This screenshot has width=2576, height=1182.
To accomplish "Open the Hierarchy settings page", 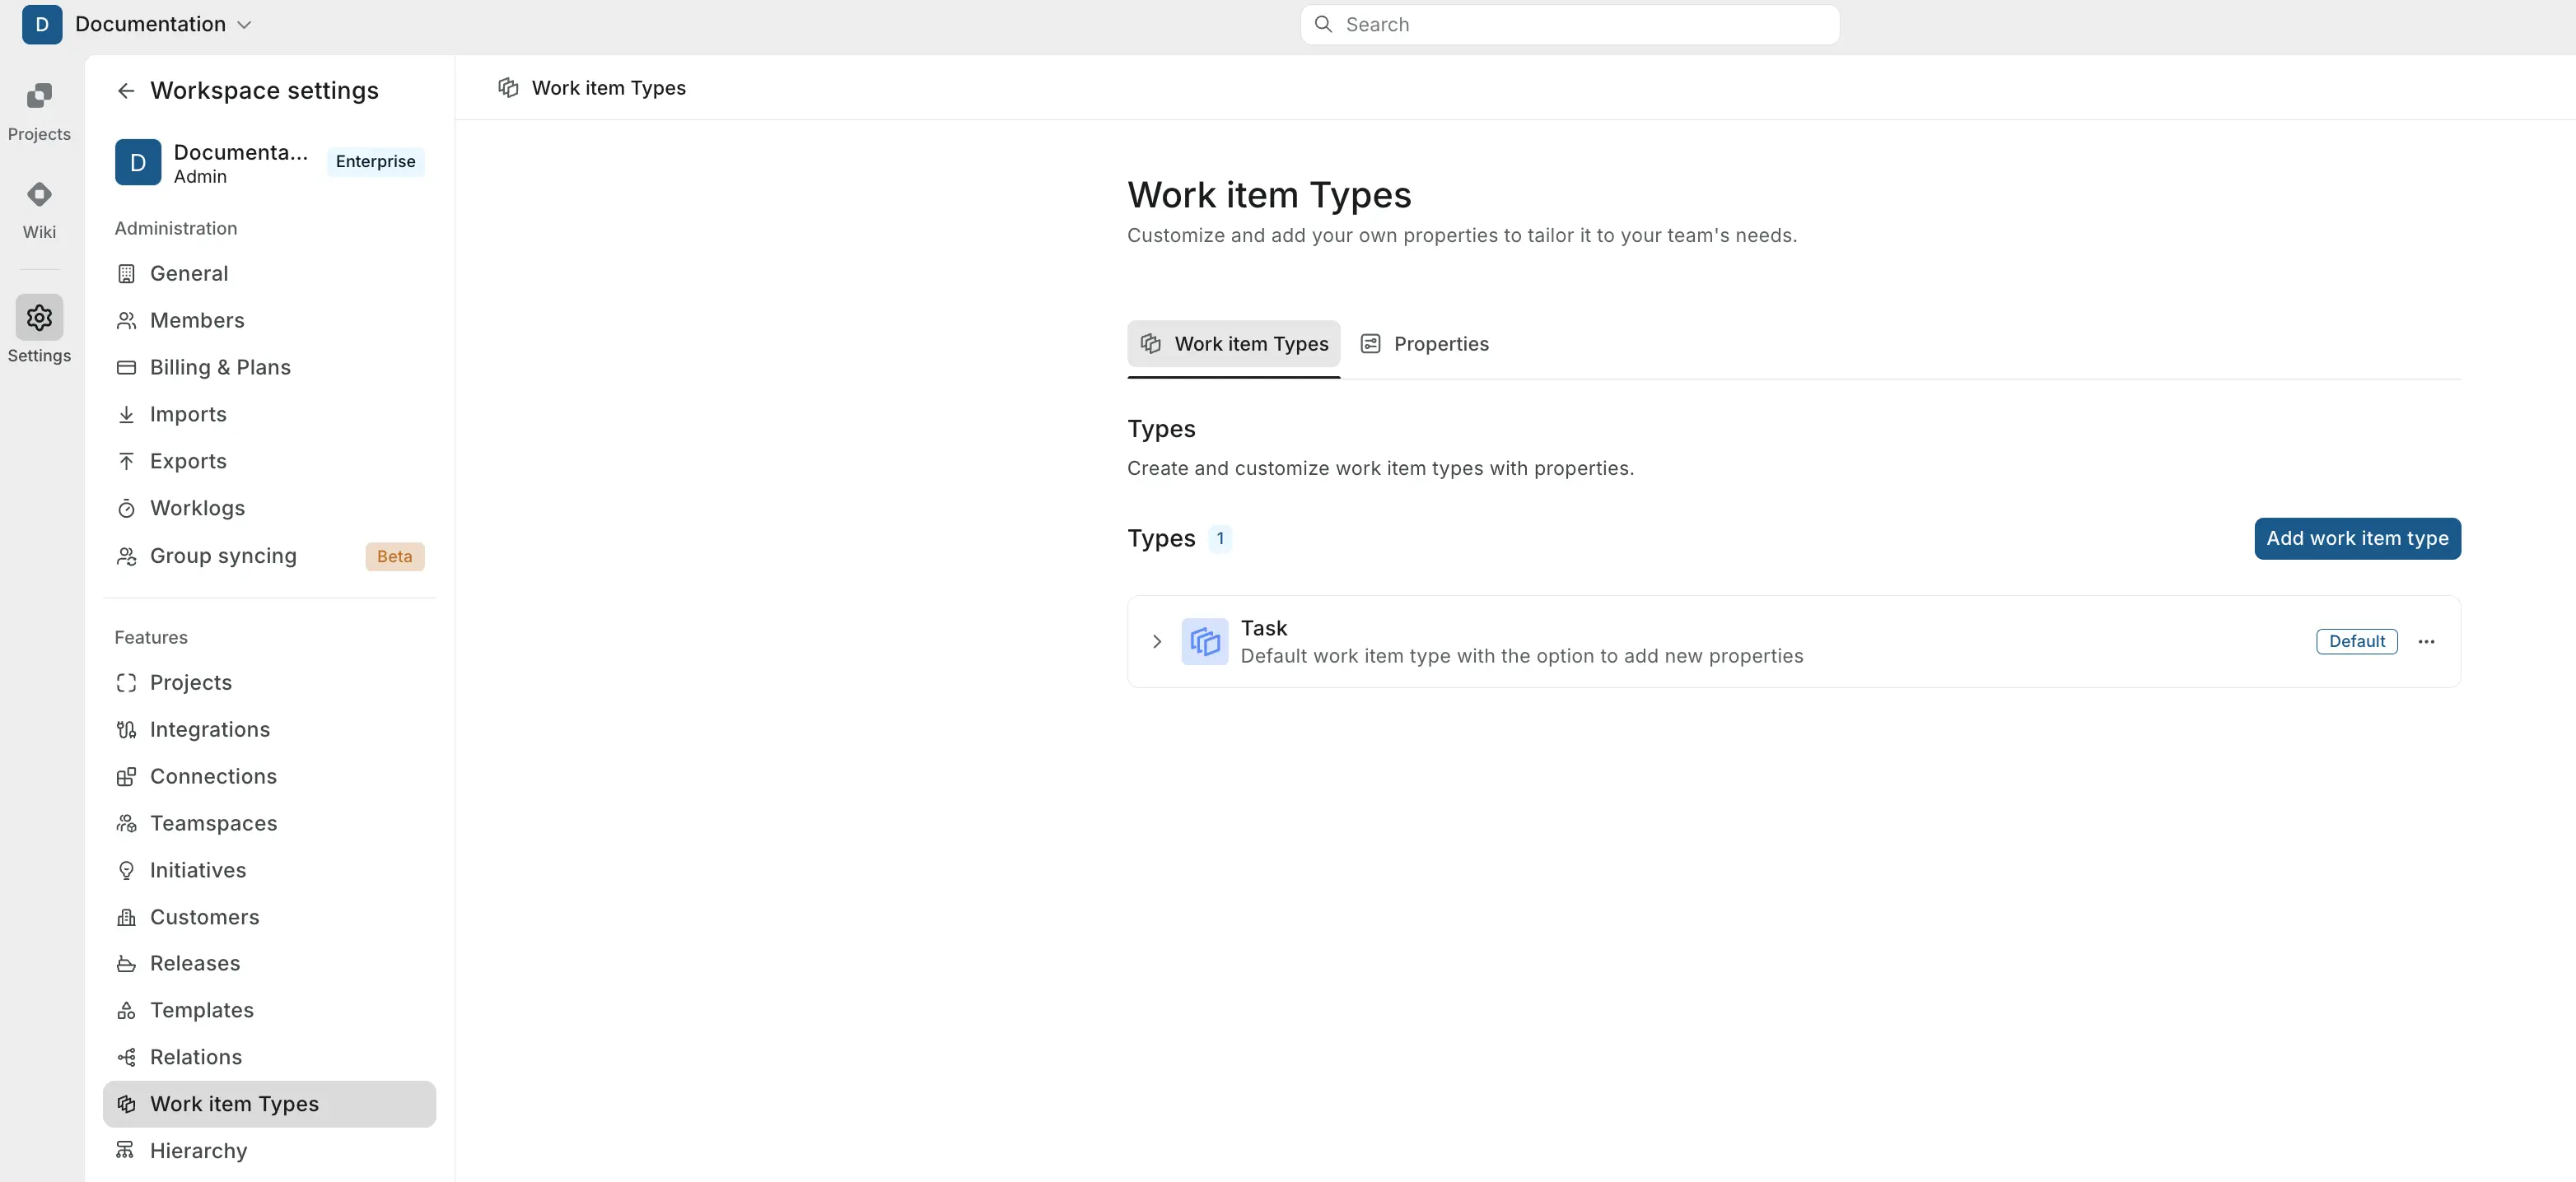I will pos(198,1151).
